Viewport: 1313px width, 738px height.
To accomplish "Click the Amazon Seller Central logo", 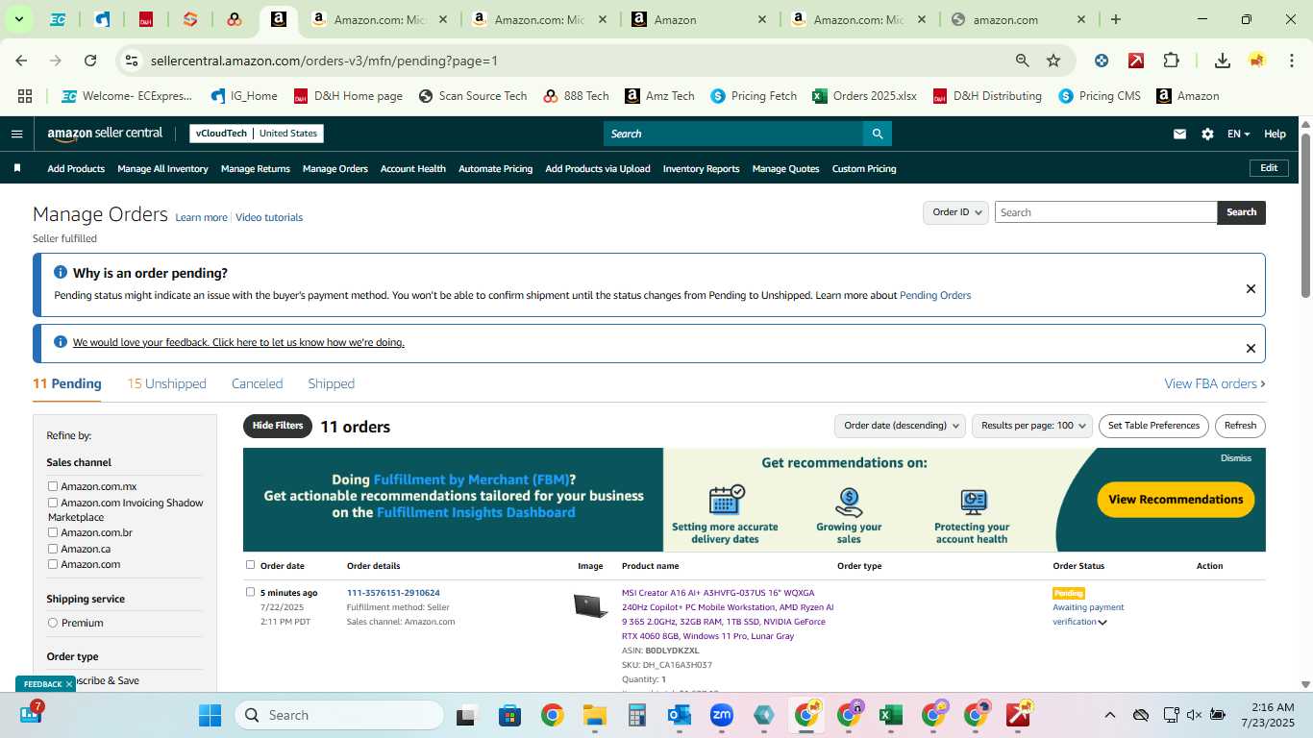I will pyautogui.click(x=105, y=134).
